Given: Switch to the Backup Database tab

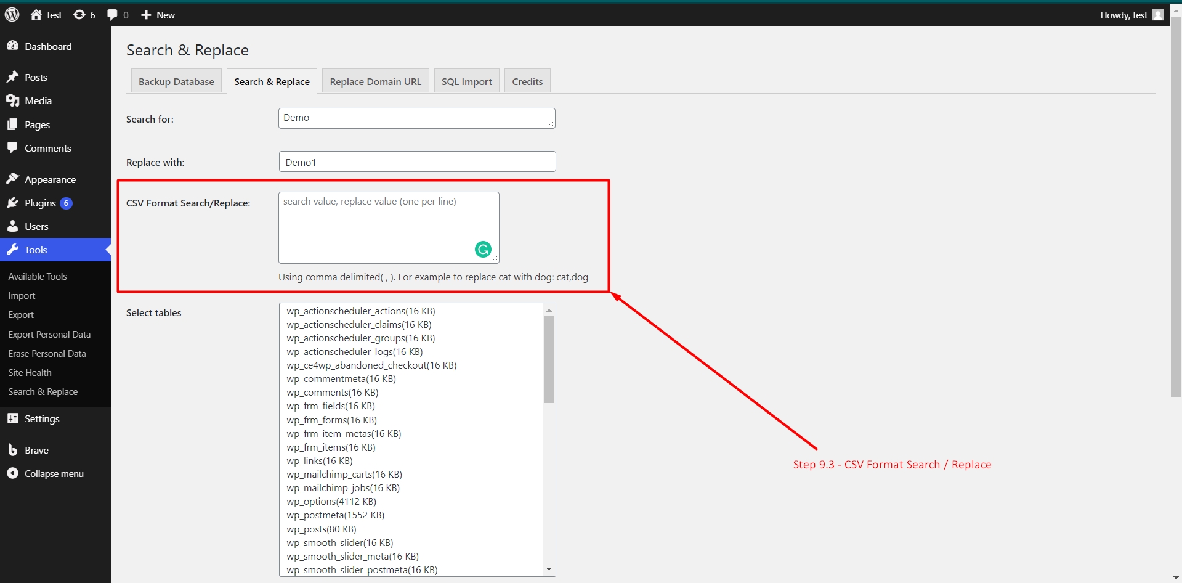Looking at the screenshot, I should [176, 81].
